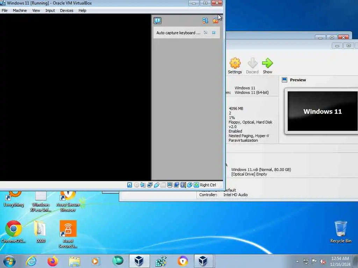Select the ChromeOSI desktop icon

pos(13,232)
